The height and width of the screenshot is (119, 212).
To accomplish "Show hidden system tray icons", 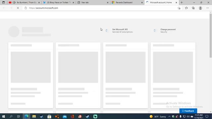I will pos(169,116).
